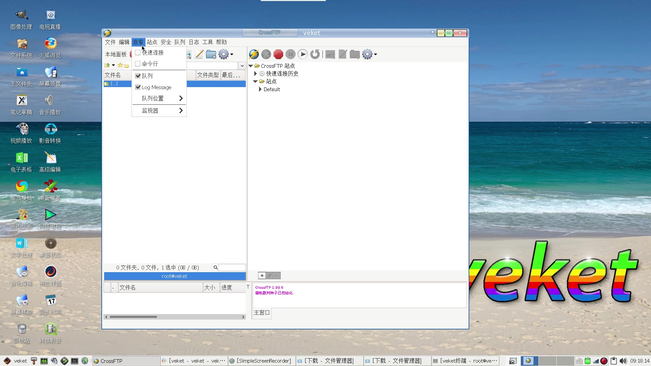651x366 pixels.
Task: Uncheck the 队列 menu option
Action: tap(138, 76)
